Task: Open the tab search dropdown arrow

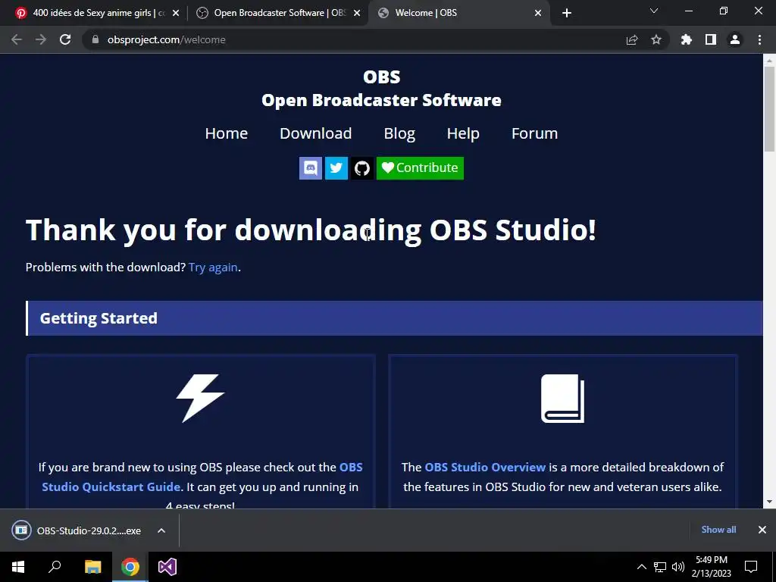Action: [x=654, y=11]
